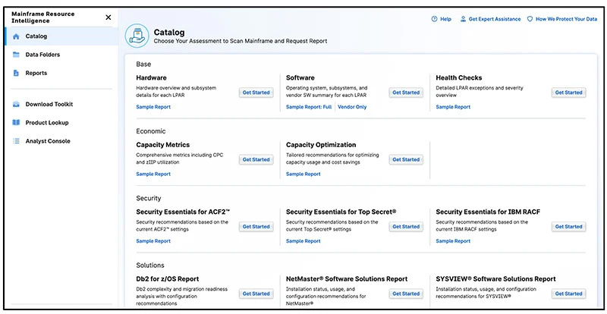
Task: Click Get Started for NetMaster Solutions Report
Action: 406,294
